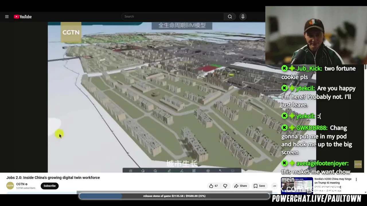Viewport: 367px width, 206px height.
Task: Subscribe to the CGTN channel
Action: (50, 186)
